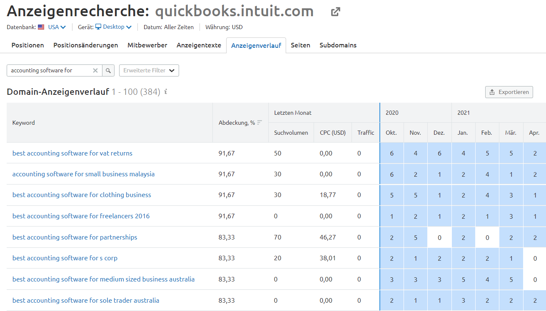
Task: Open keyword best accounting software for s corp
Action: coord(65,258)
